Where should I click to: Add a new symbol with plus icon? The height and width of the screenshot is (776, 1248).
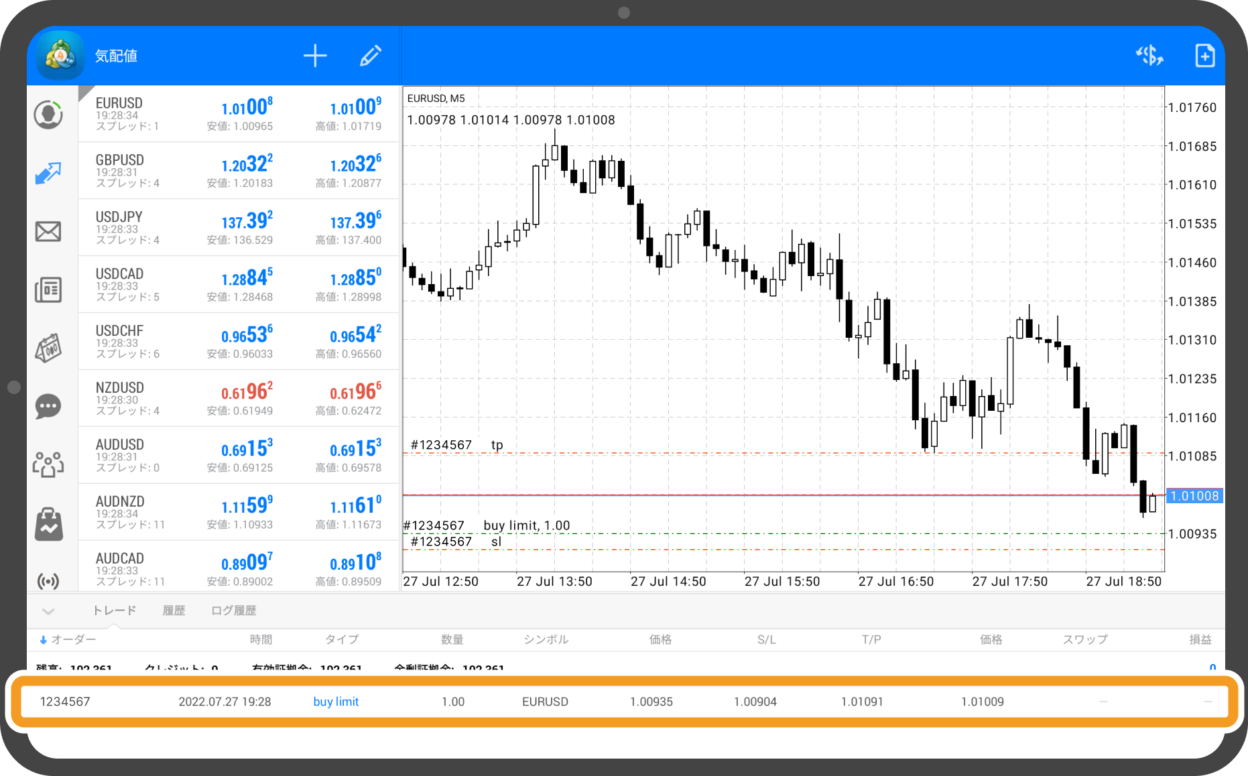coord(315,56)
